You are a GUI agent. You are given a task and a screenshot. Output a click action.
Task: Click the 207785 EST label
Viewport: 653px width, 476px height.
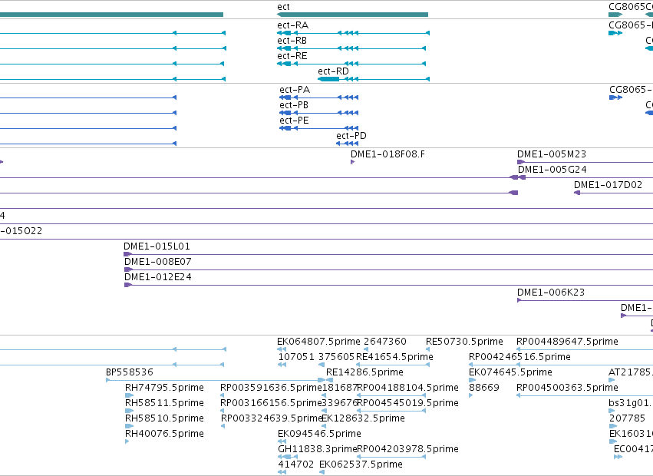pyautogui.click(x=627, y=418)
